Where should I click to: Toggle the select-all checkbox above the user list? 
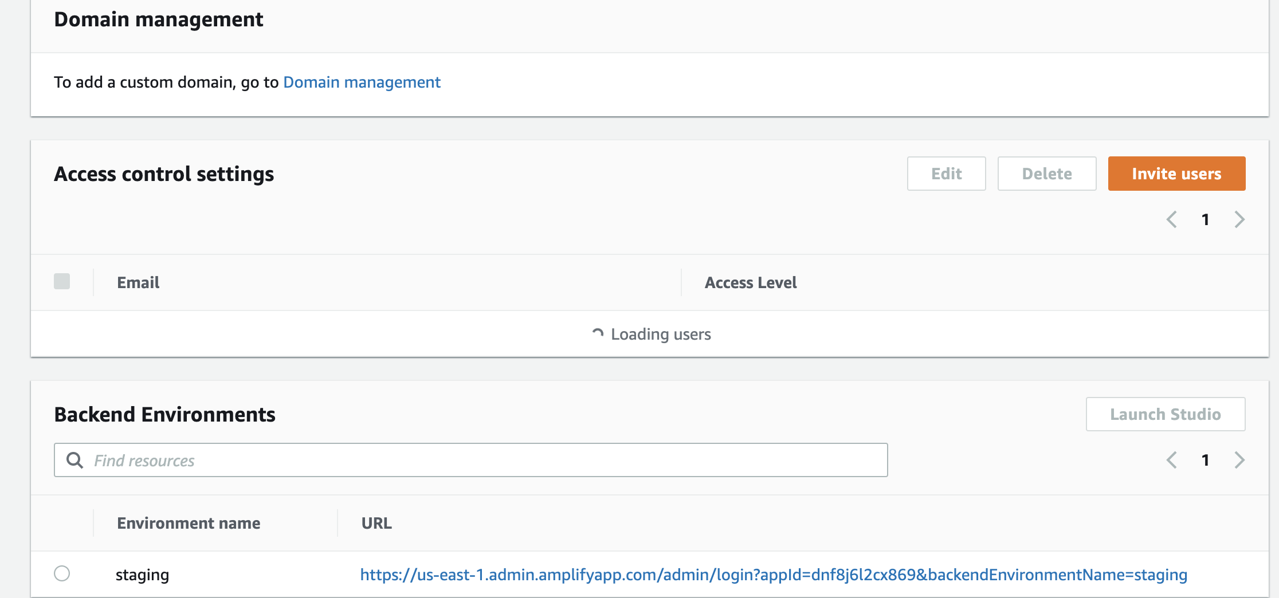[61, 281]
